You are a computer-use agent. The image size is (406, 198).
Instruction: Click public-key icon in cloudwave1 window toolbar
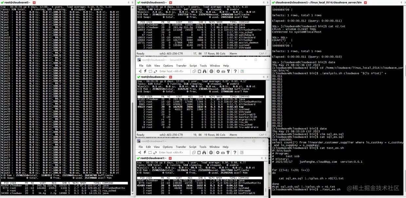[x=228, y=153]
